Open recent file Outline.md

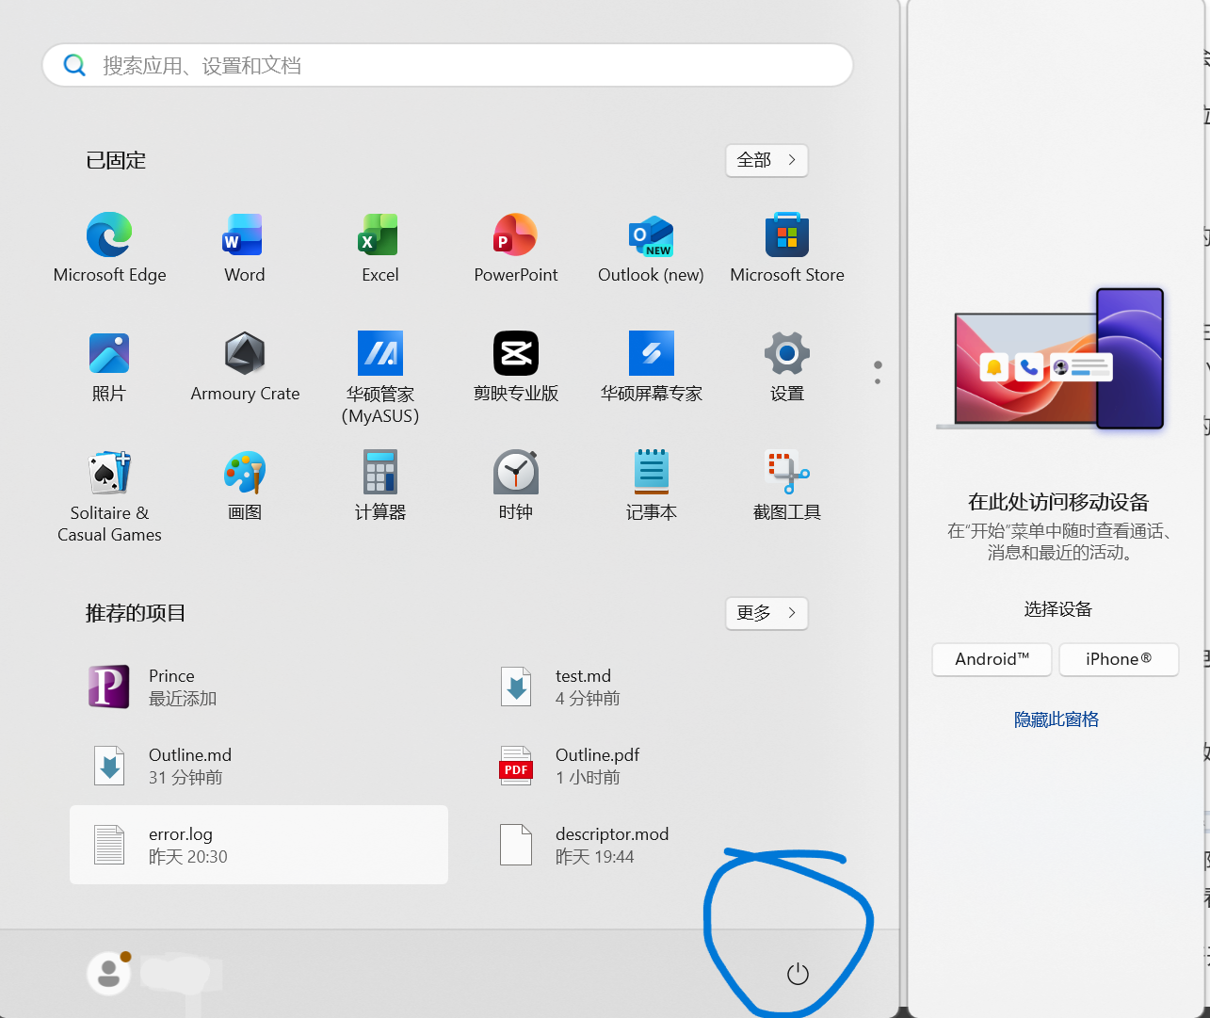(x=259, y=766)
